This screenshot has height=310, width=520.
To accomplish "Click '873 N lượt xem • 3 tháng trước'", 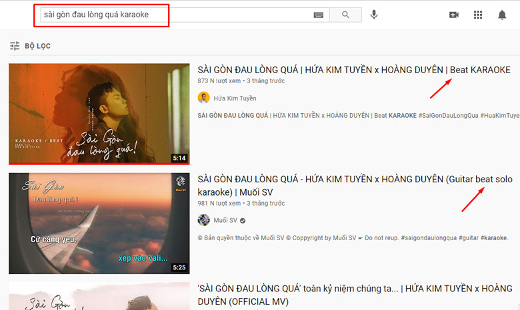I will pyautogui.click(x=241, y=81).
